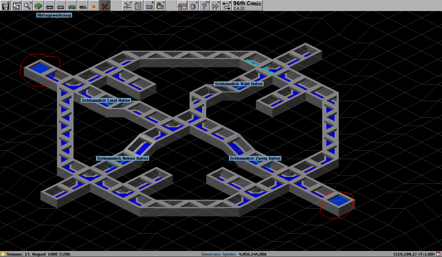Image resolution: width=442 pixels, height=257 pixels.
Task: Open help with the question mark icon
Action: pyautogui.click(x=204, y=6)
